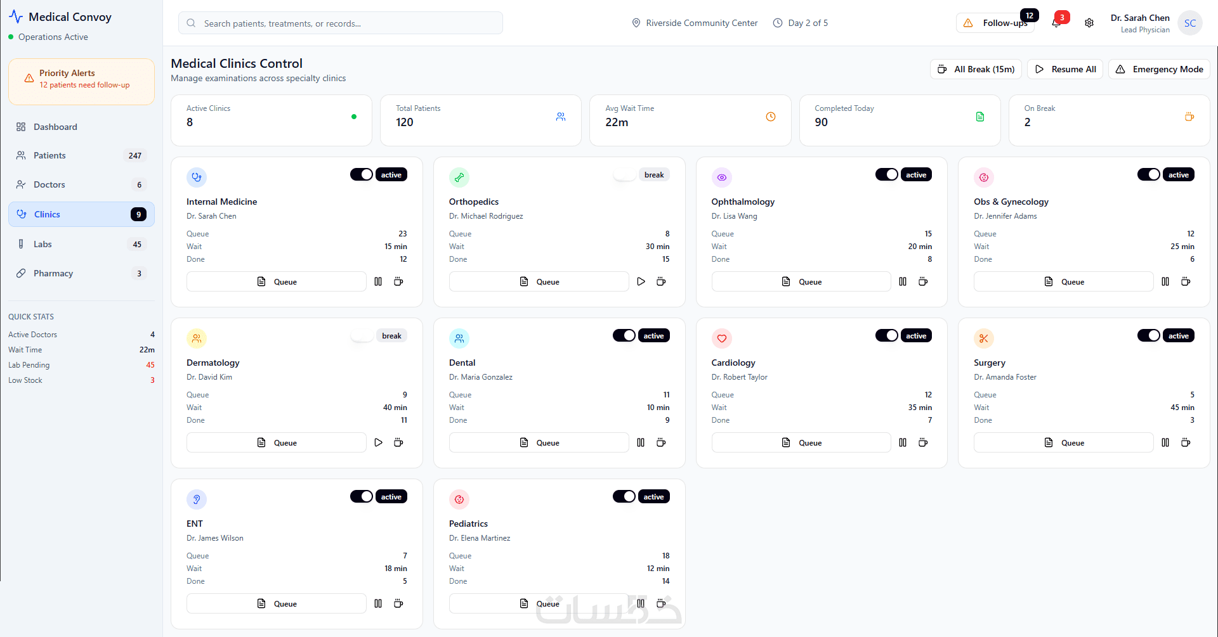Open ENT Queue button
This screenshot has height=637, width=1218.
coord(277,603)
